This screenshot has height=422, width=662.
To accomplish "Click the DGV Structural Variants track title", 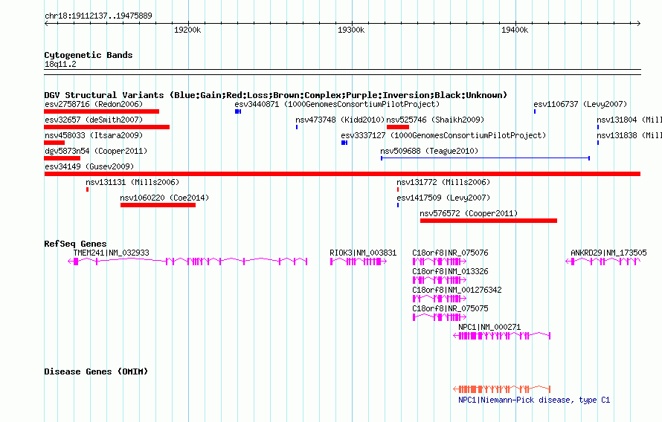I will point(275,95).
